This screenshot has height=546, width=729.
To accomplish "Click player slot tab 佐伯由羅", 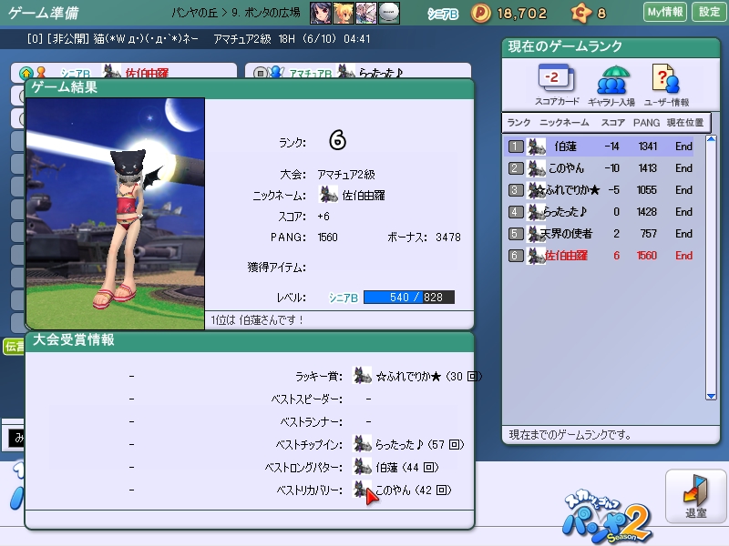I will 124,71.
